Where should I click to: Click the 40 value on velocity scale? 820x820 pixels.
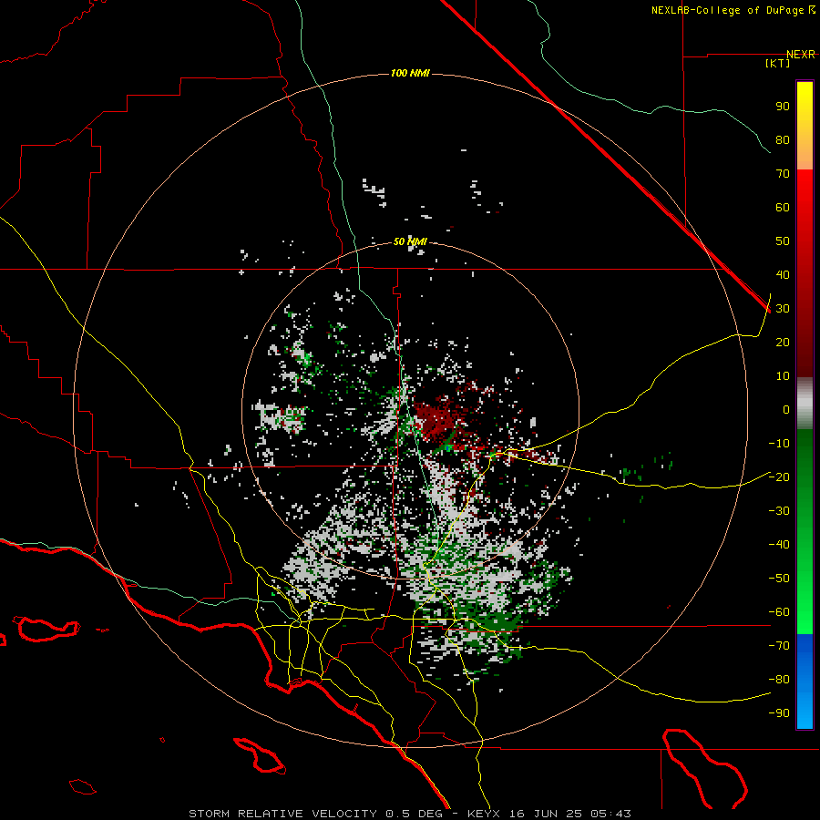(x=783, y=274)
